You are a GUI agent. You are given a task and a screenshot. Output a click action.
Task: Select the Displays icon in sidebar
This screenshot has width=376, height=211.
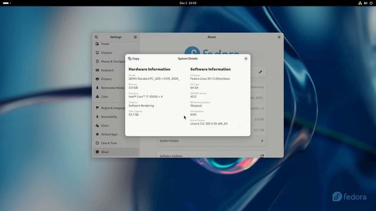pyautogui.click(x=97, y=53)
